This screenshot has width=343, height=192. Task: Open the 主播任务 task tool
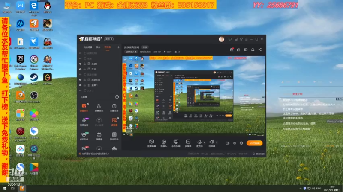coord(114,108)
